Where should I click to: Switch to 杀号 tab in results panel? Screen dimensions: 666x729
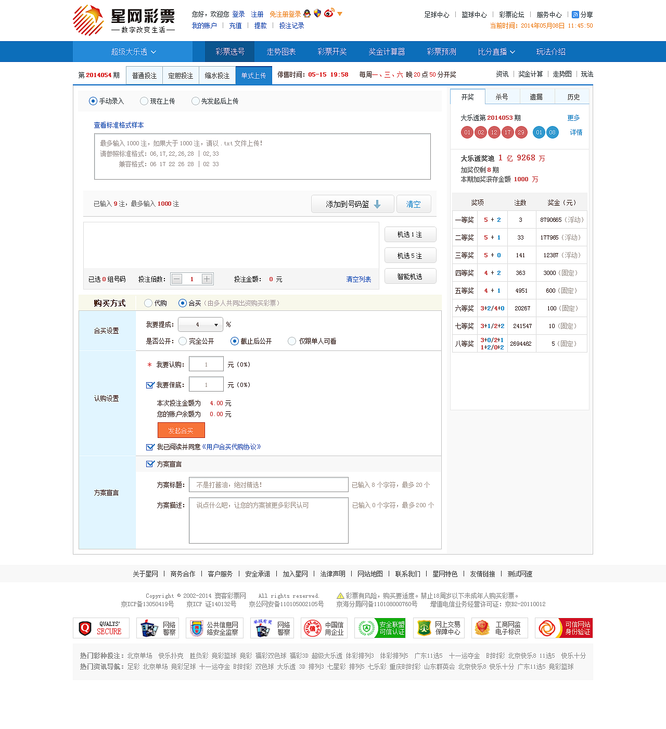pyautogui.click(x=502, y=97)
